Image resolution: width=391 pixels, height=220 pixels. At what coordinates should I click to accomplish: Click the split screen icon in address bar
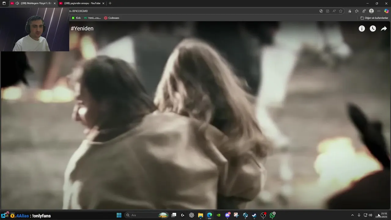pyautogui.click(x=327, y=11)
